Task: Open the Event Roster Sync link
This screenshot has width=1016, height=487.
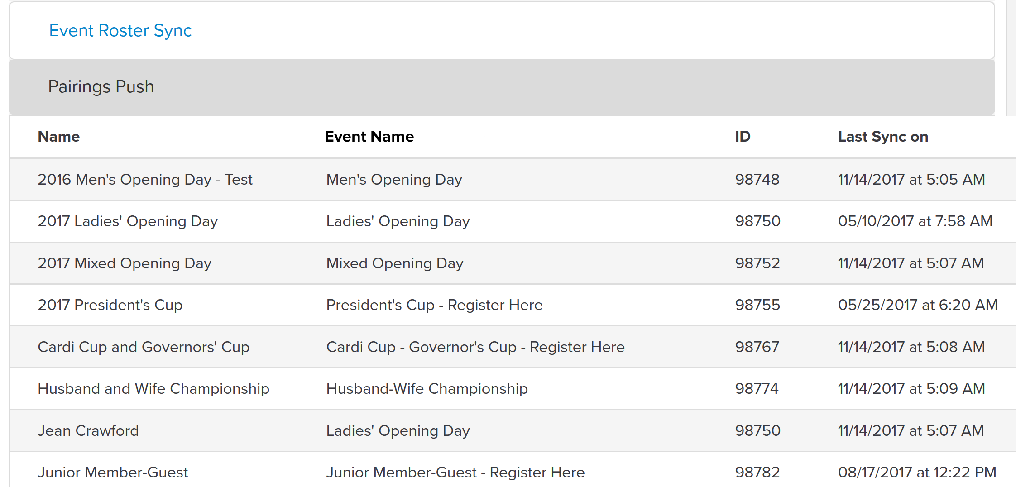Action: [x=120, y=31]
